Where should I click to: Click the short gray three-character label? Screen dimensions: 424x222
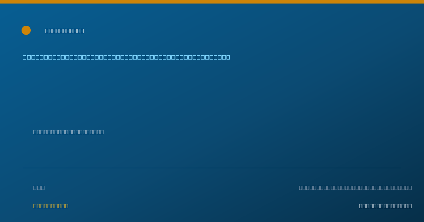[x=39, y=188]
